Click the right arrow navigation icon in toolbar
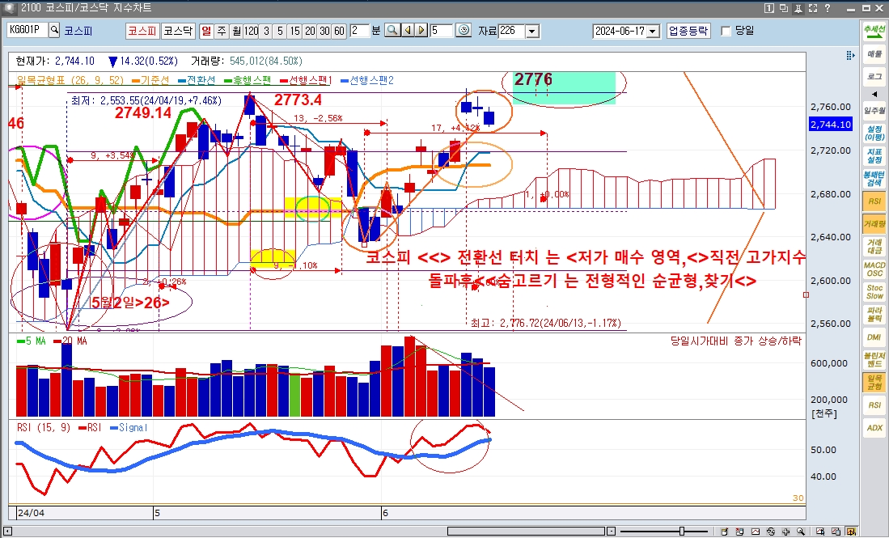 coord(421,31)
